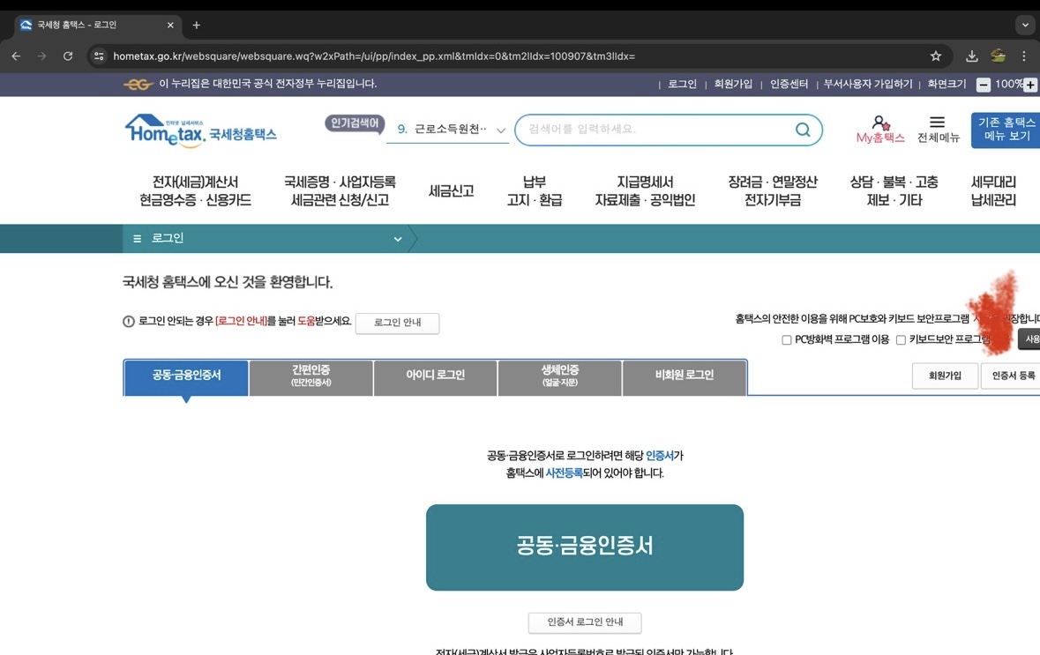
Task: Open My홈택스 user icon
Action: pos(880,123)
